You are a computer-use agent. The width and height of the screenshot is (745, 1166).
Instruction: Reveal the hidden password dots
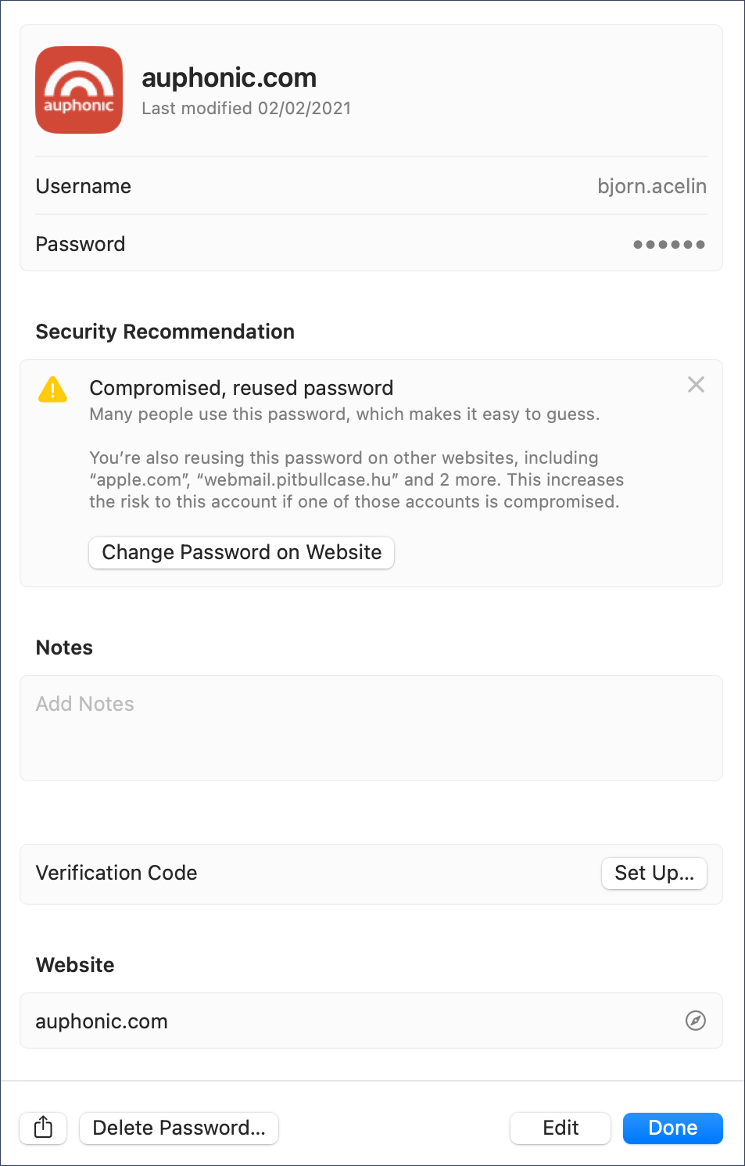[669, 244]
